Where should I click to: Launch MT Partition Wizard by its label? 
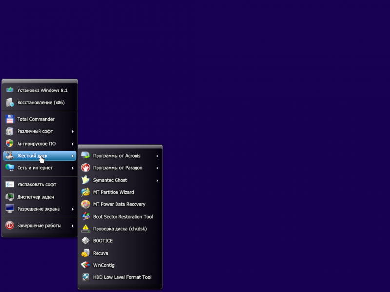113,192
